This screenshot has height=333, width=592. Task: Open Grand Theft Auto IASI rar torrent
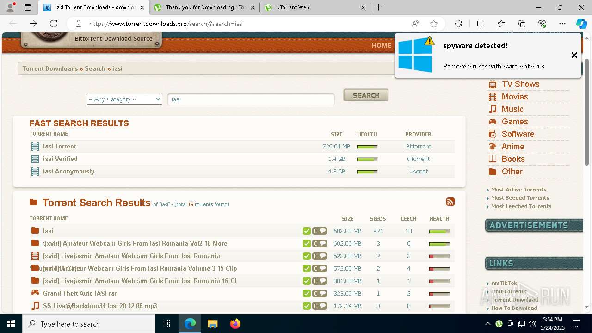coord(80,293)
